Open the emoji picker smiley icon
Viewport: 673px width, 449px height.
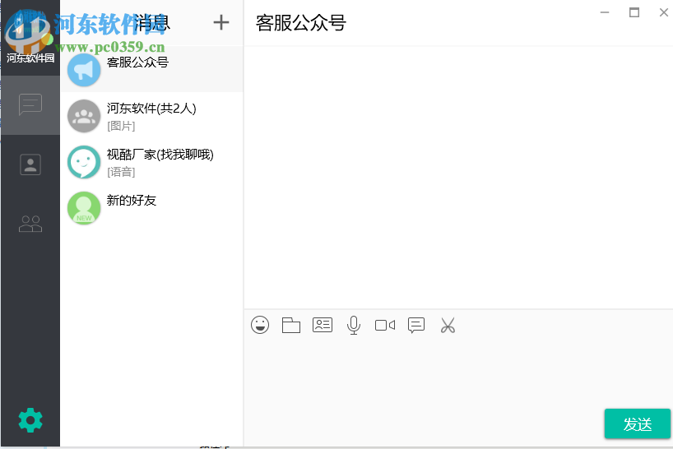(x=260, y=325)
